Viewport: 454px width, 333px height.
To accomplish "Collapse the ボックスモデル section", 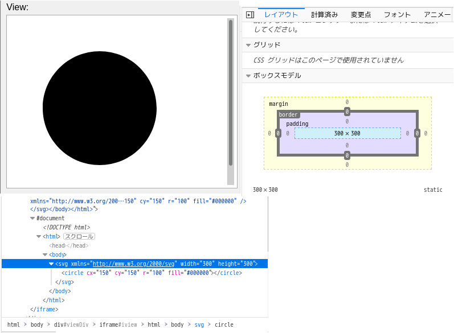I will pos(248,76).
